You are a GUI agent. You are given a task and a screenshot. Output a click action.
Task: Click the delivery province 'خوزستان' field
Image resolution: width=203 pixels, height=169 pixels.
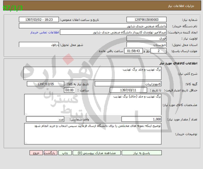point(146,45)
